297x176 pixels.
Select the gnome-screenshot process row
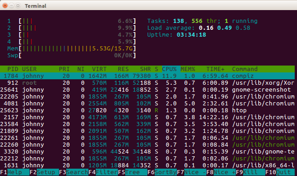coord(147,90)
